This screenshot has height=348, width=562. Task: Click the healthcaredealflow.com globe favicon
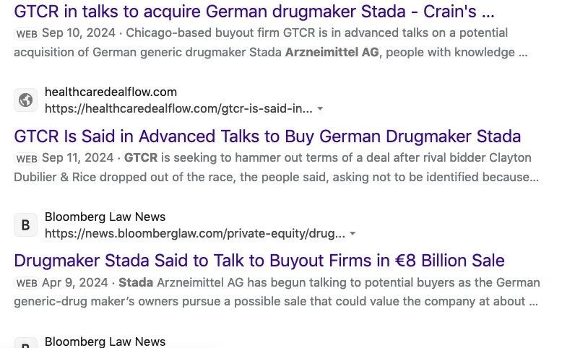pos(25,100)
